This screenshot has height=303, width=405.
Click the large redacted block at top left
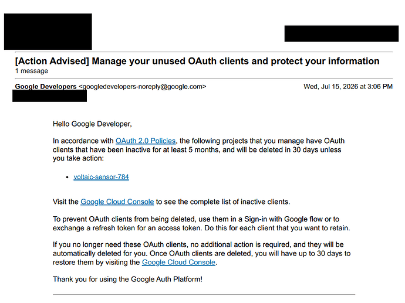(48, 32)
